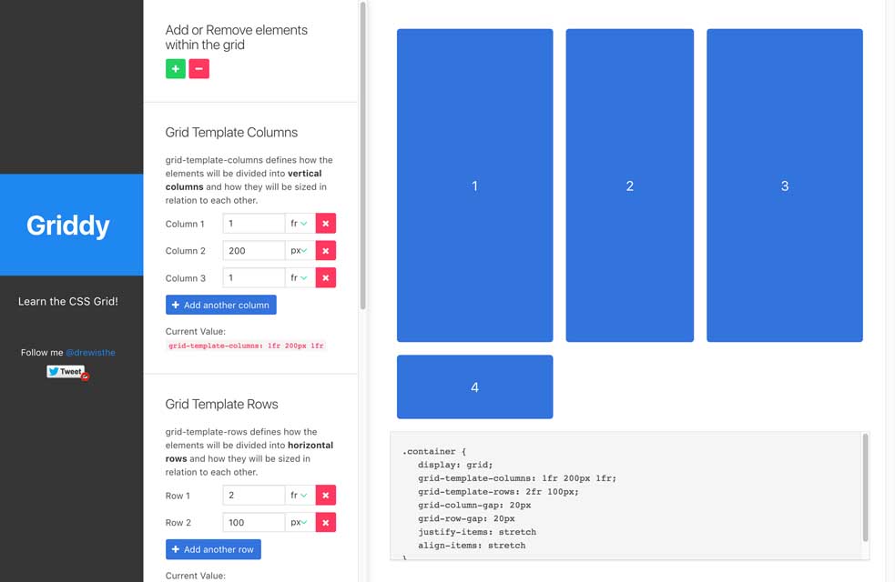Click the red minus remove element icon
This screenshot has width=895, height=582.
[198, 68]
